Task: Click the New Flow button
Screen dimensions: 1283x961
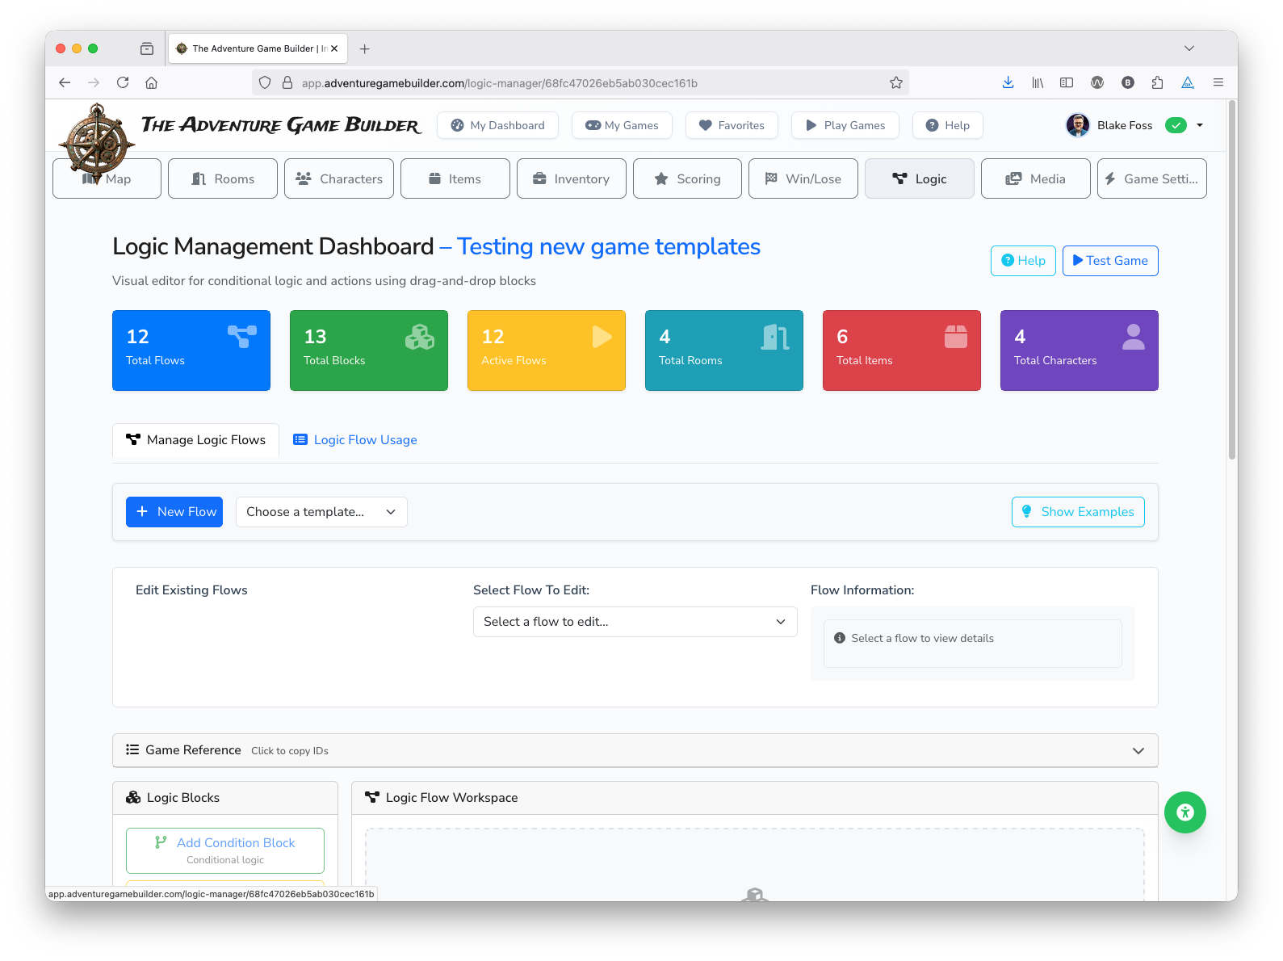Action: point(174,512)
